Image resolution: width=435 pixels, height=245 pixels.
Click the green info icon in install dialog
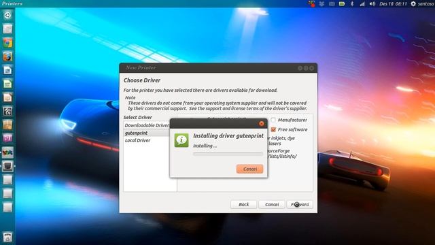pos(181,140)
